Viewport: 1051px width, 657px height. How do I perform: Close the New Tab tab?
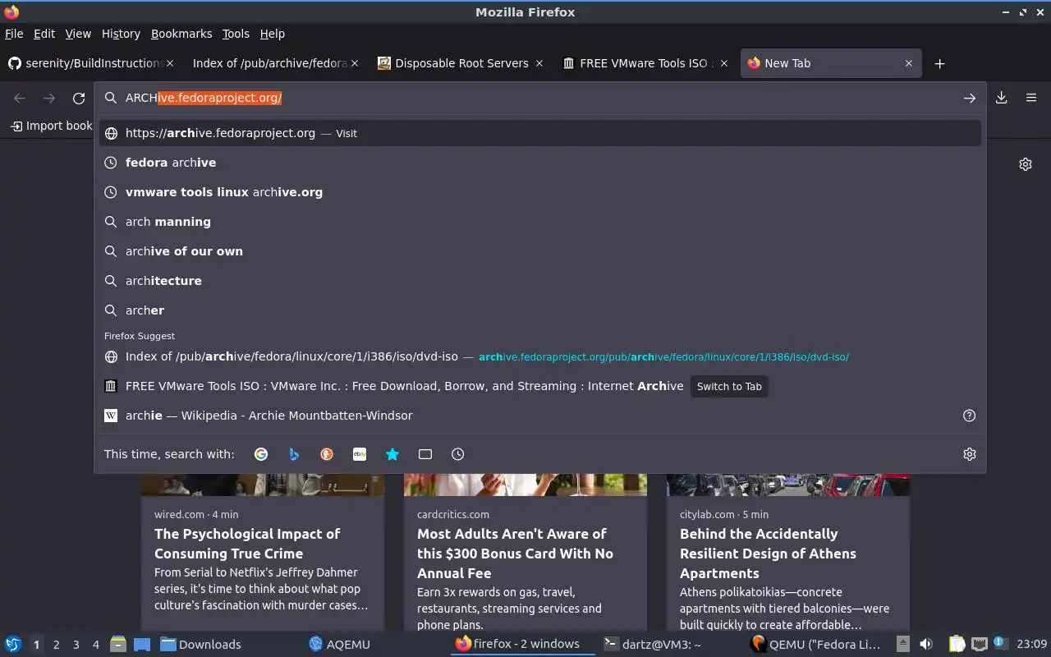click(909, 63)
